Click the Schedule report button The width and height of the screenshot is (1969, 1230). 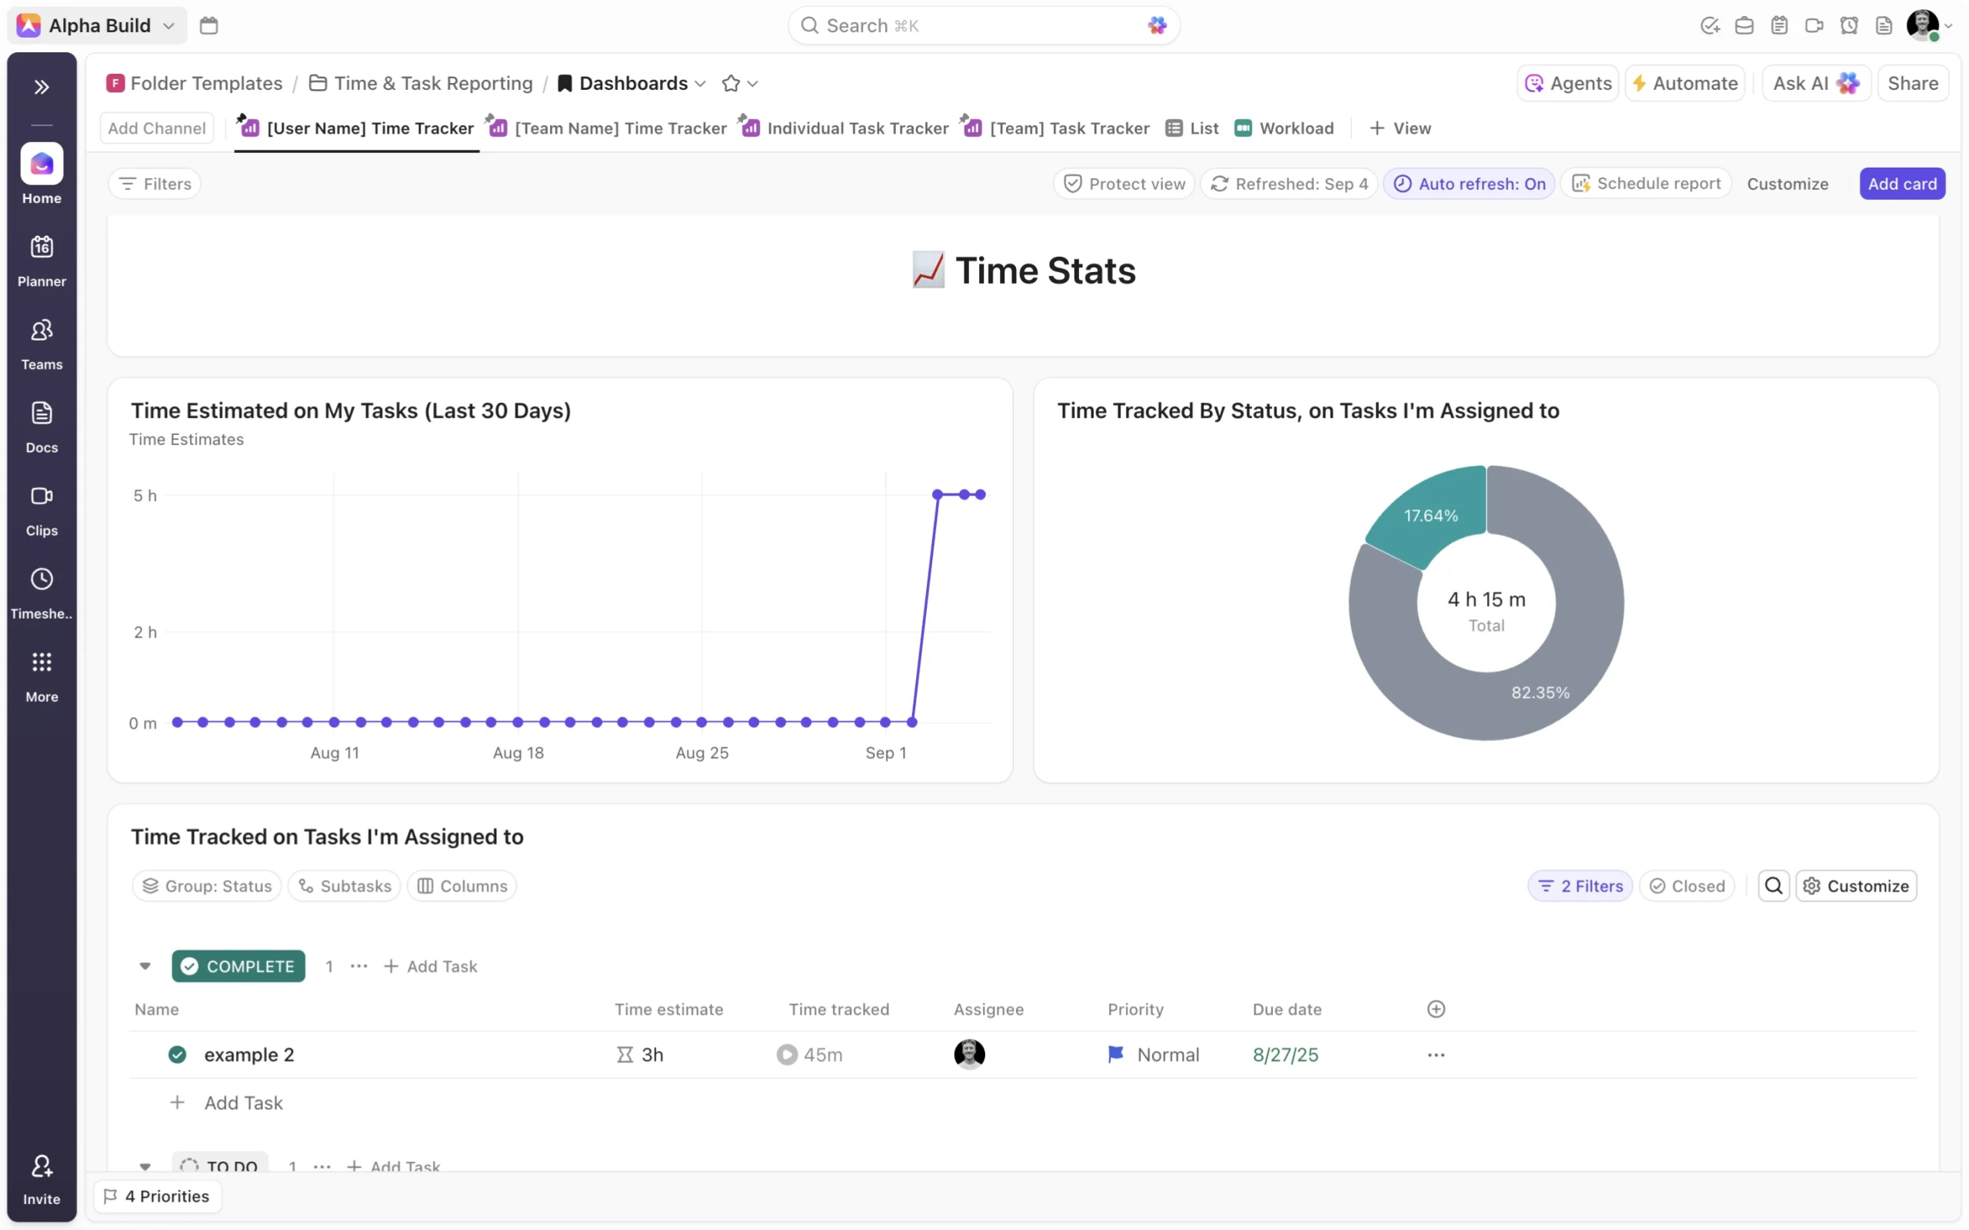point(1646,184)
